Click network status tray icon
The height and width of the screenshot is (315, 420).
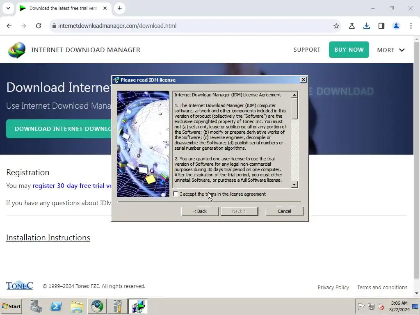371,306
